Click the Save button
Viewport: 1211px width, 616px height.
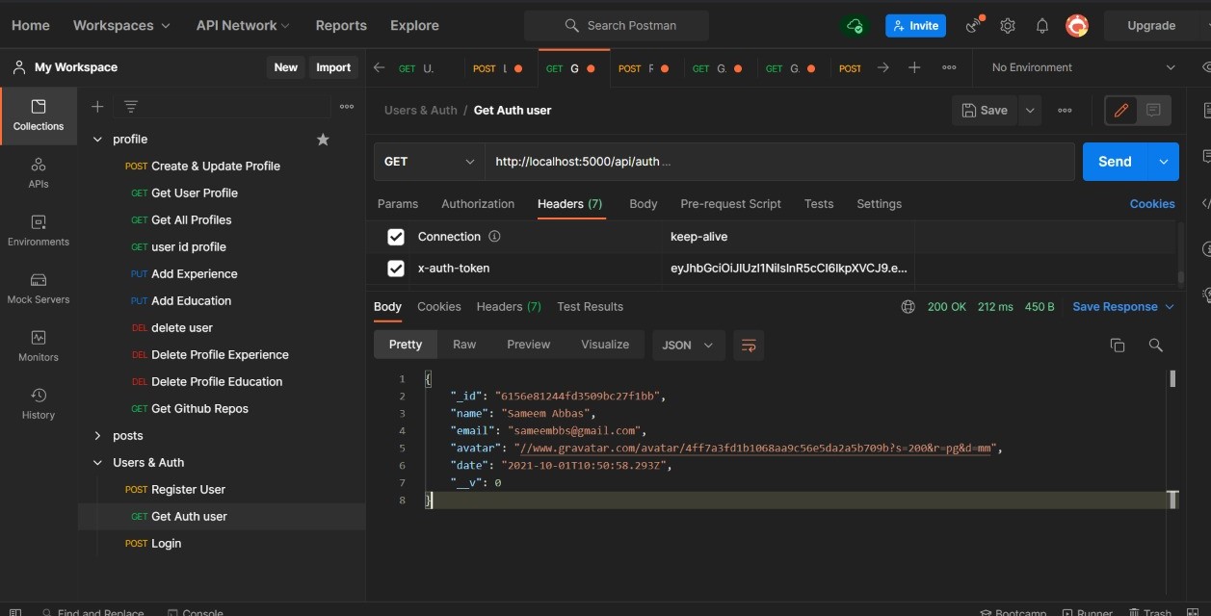tap(985, 111)
